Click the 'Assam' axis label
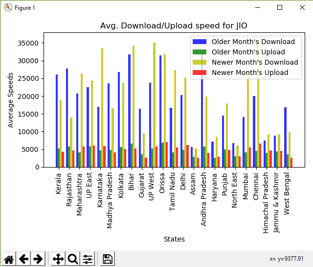 [193, 184]
